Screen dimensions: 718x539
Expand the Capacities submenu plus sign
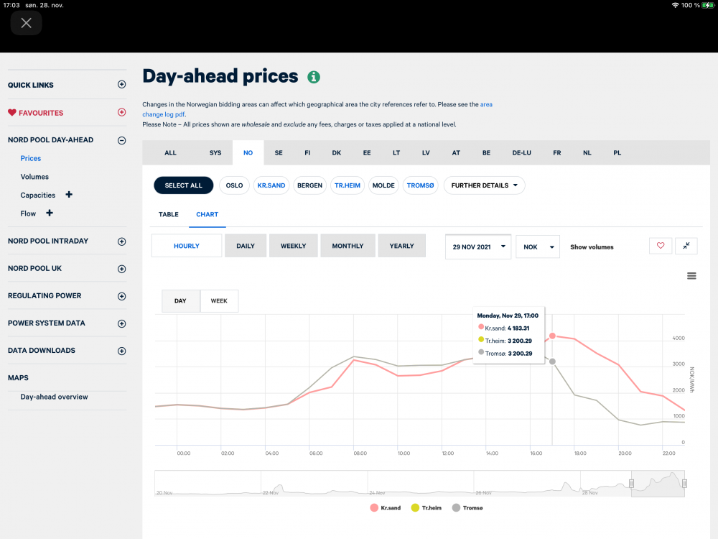69,195
